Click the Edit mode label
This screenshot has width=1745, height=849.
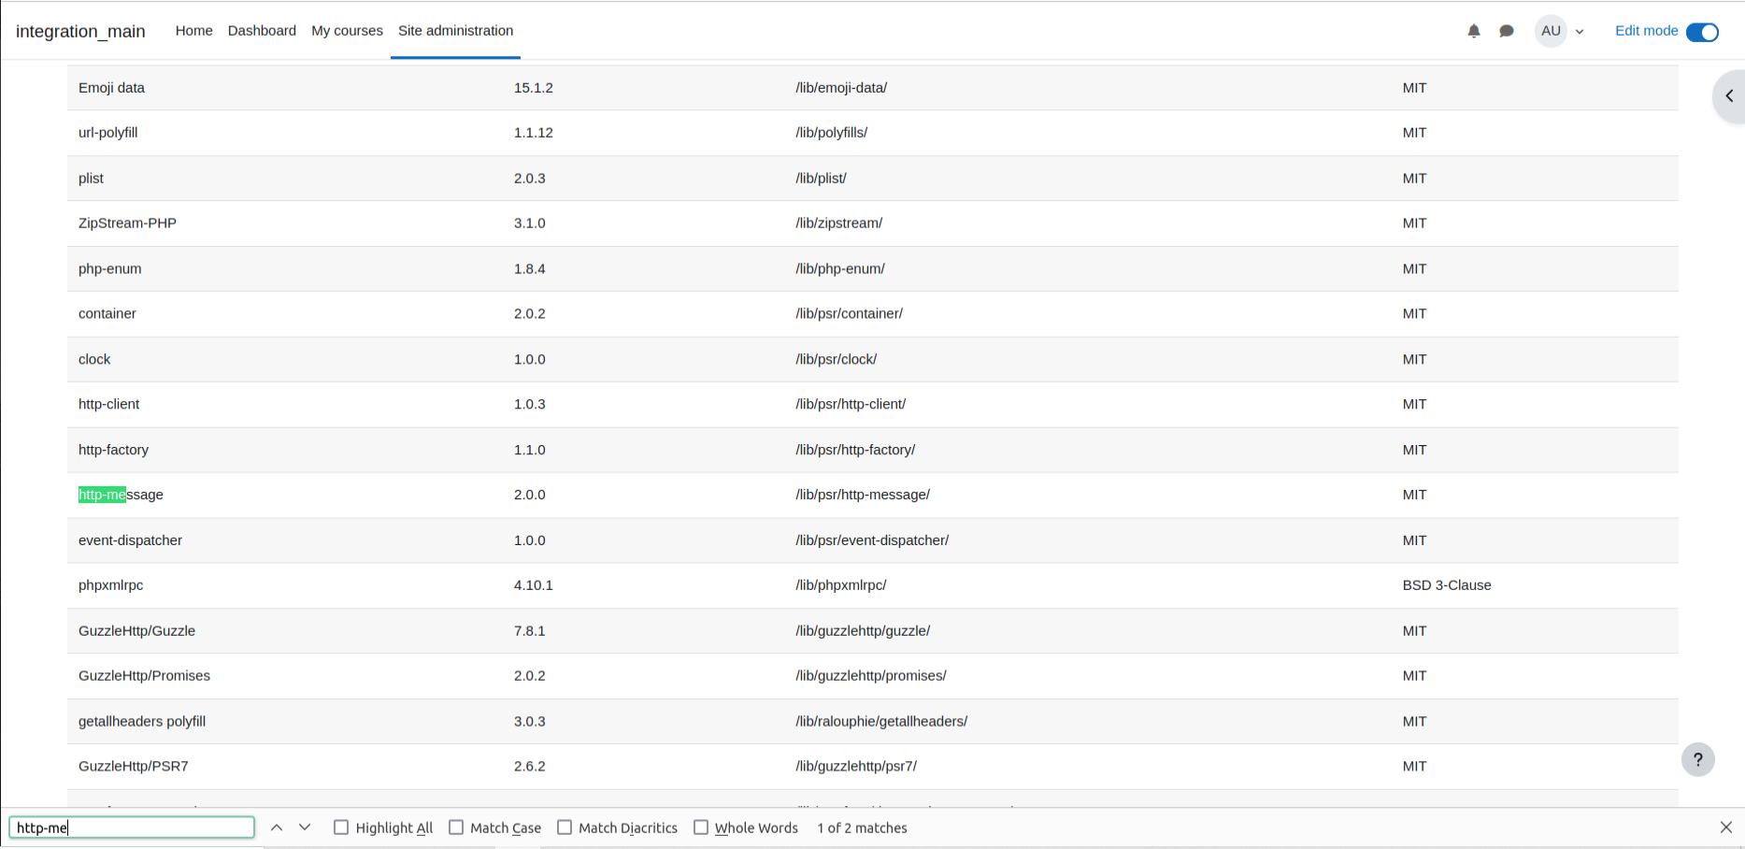(x=1646, y=31)
